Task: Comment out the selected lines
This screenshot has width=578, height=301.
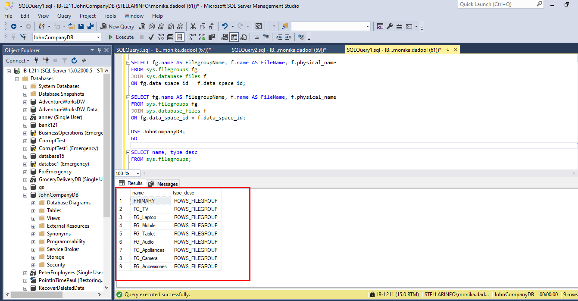Action: 257,37
